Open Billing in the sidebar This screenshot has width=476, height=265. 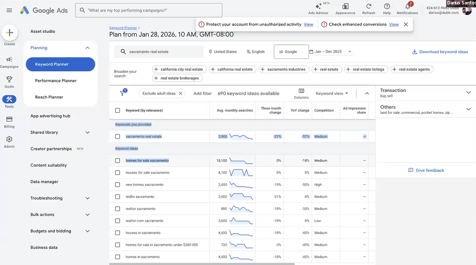[9, 122]
